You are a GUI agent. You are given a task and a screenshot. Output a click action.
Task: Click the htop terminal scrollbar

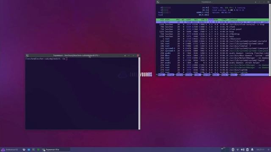click(270, 40)
